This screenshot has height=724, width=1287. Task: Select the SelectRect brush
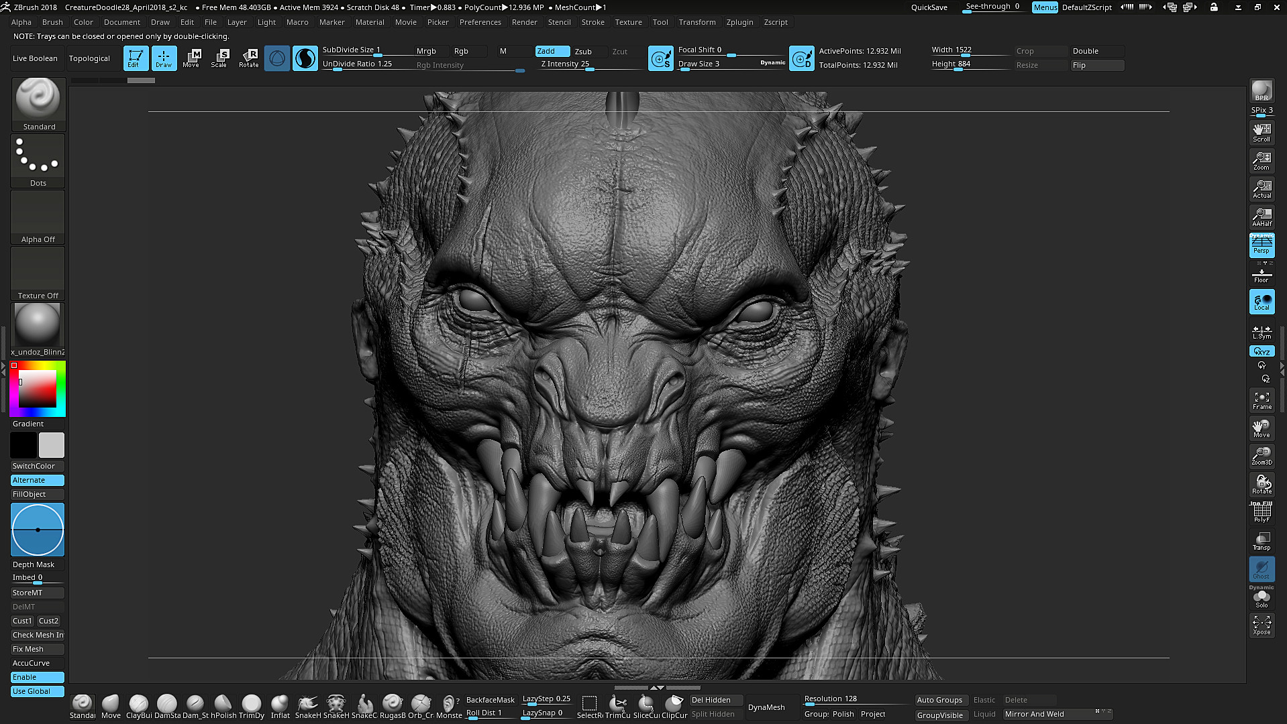pyautogui.click(x=590, y=707)
